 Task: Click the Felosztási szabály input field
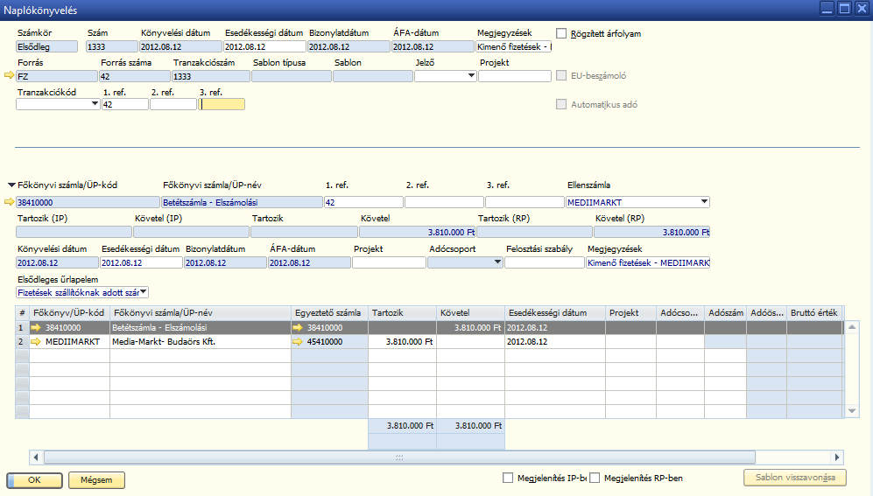pos(544,262)
